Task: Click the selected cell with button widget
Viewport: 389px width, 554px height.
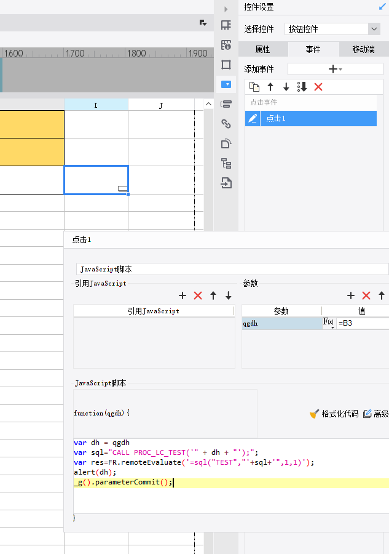Action: pyautogui.click(x=96, y=180)
